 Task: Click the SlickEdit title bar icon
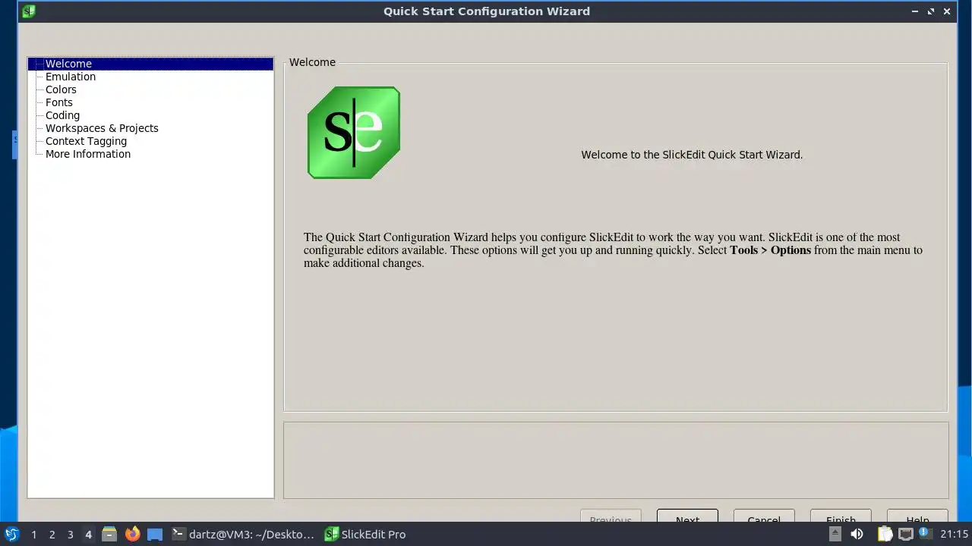pos(29,11)
